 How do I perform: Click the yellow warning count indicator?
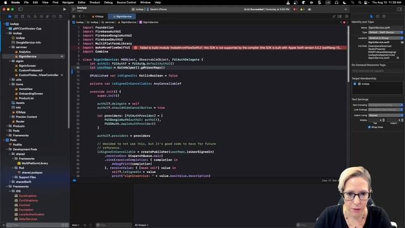click(x=302, y=9)
